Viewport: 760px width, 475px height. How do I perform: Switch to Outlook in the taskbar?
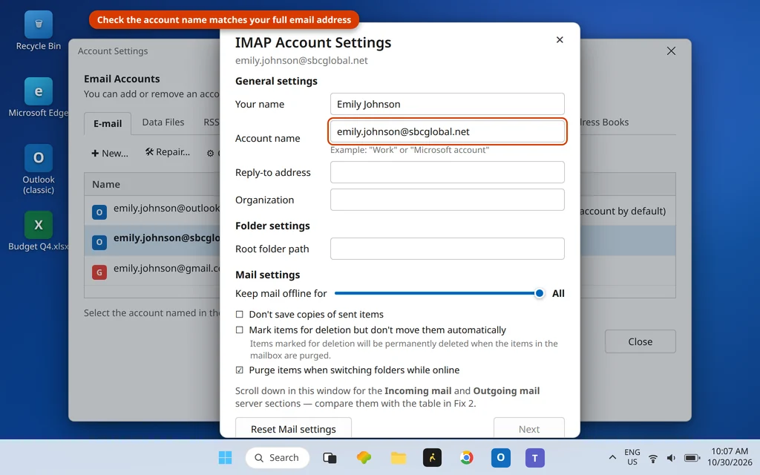[501, 457]
